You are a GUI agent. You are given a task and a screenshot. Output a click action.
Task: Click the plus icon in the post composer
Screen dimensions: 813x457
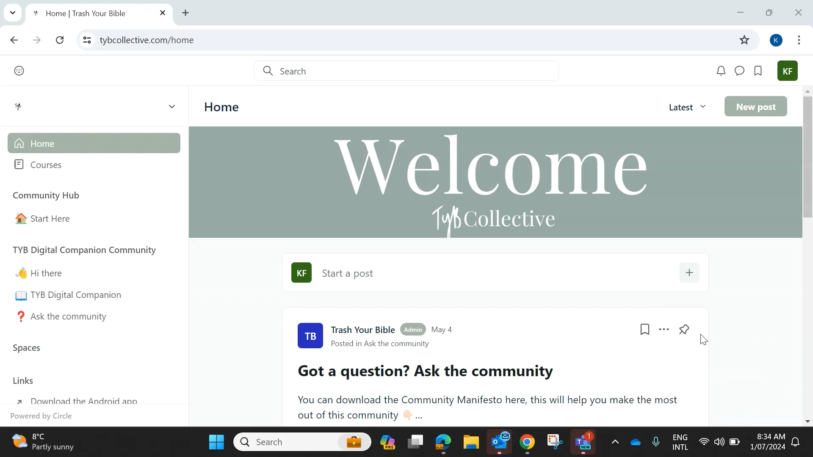(689, 273)
